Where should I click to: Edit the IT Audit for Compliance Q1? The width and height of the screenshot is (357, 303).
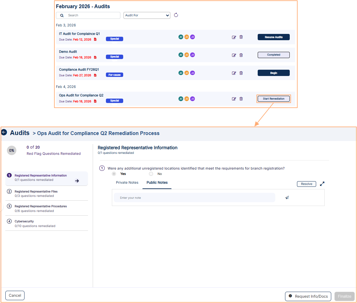click(234, 37)
